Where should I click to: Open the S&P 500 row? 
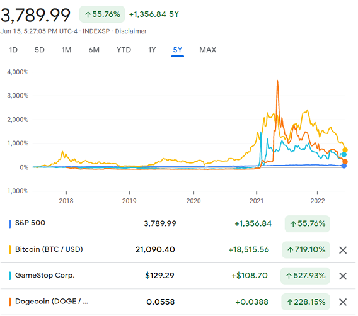point(178,223)
